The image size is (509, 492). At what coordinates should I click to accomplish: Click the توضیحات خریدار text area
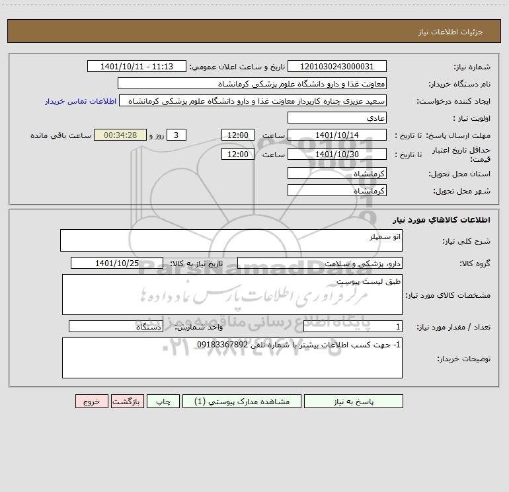tap(232, 358)
